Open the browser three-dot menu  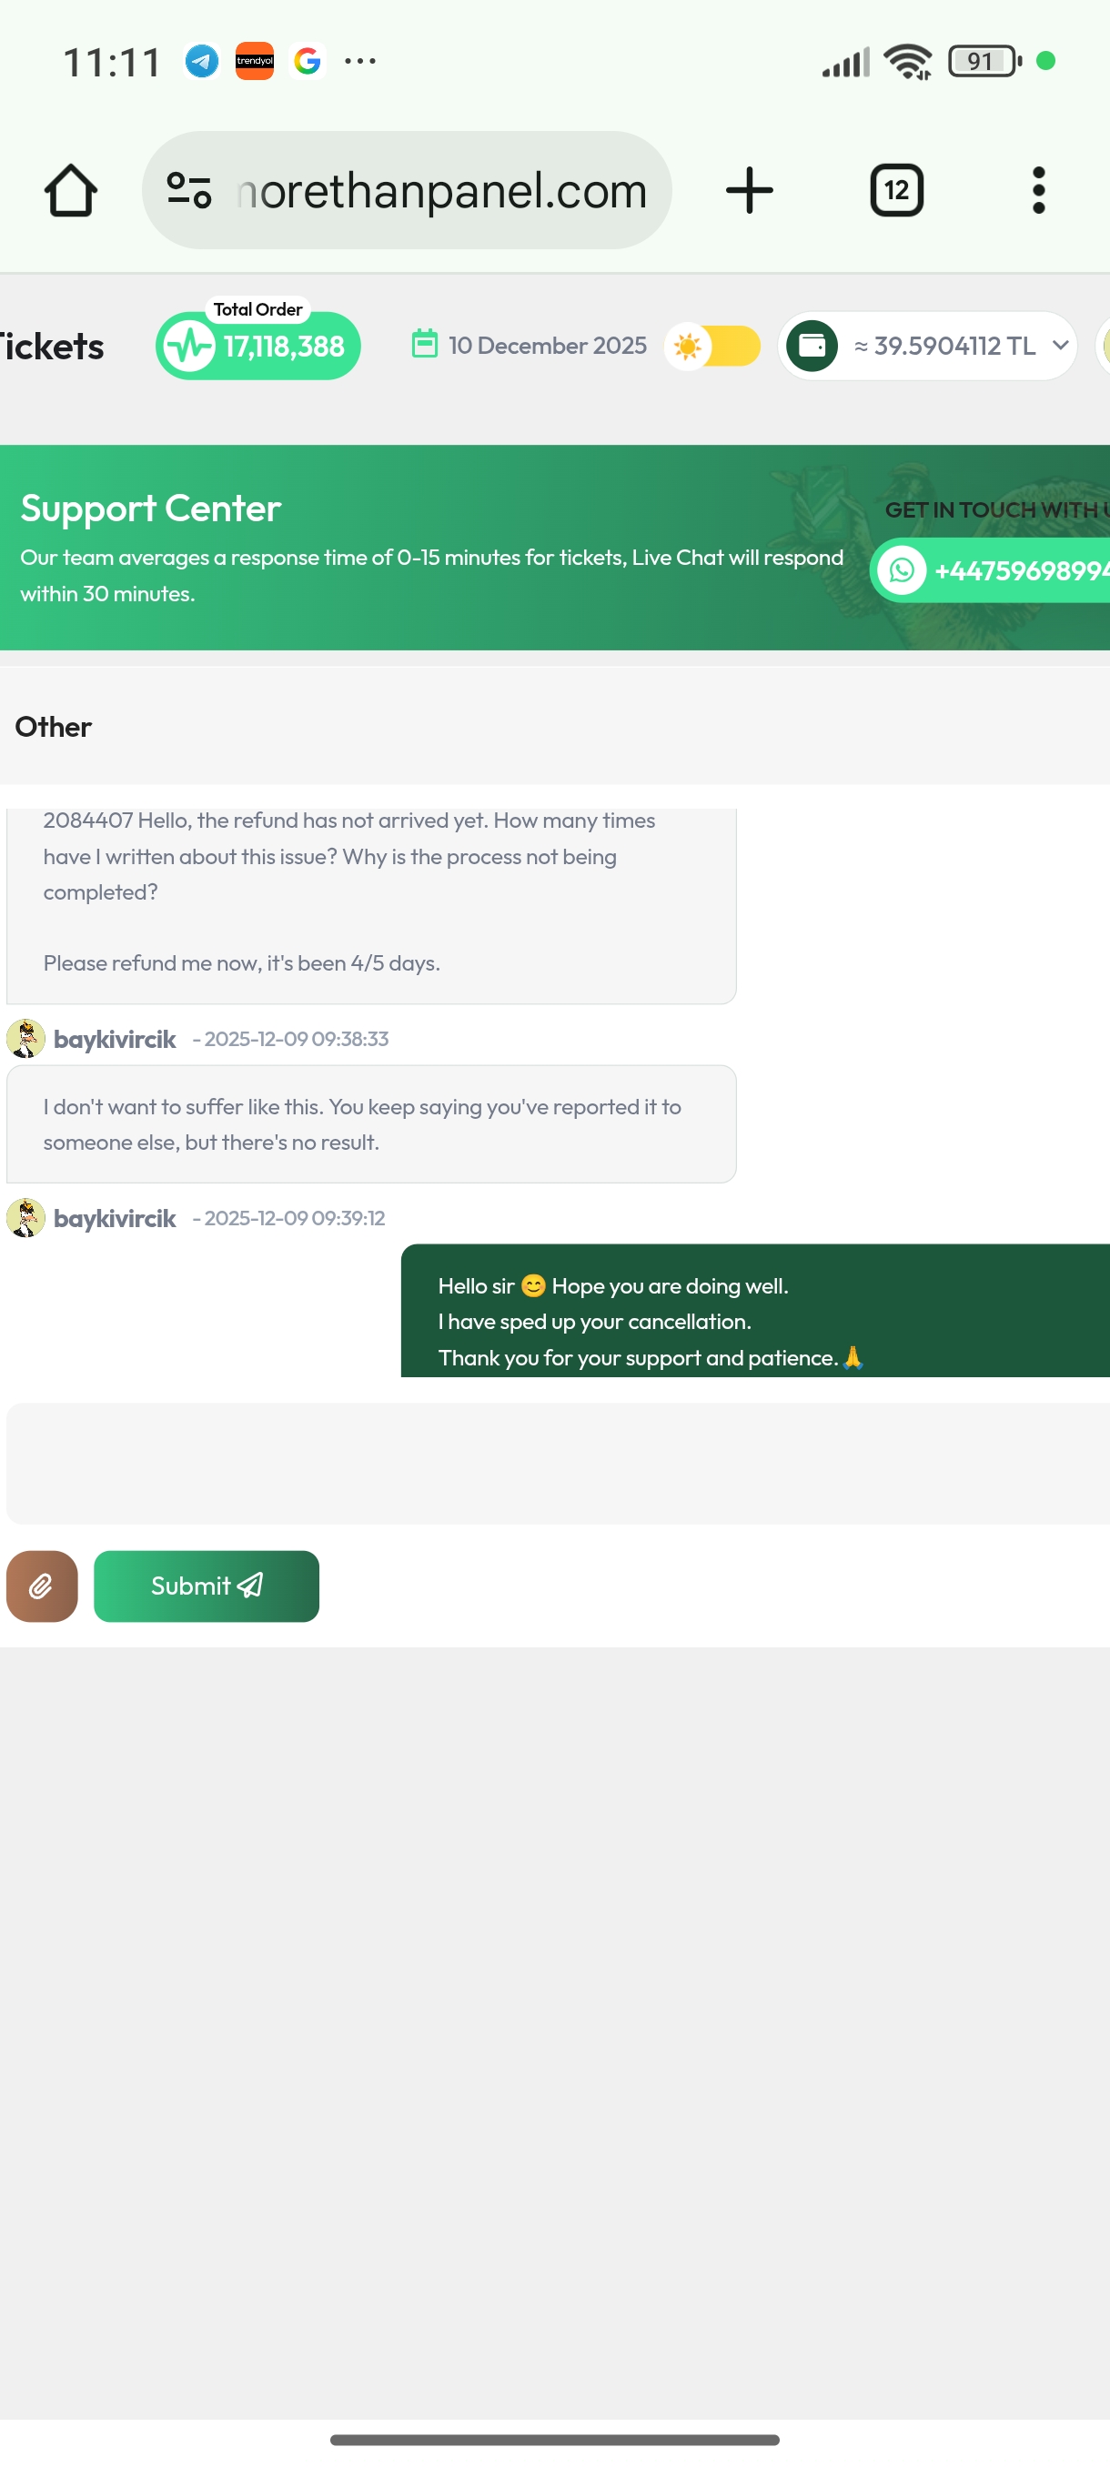coord(1038,189)
